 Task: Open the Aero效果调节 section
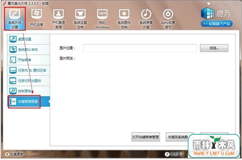pyautogui.click(x=168, y=18)
